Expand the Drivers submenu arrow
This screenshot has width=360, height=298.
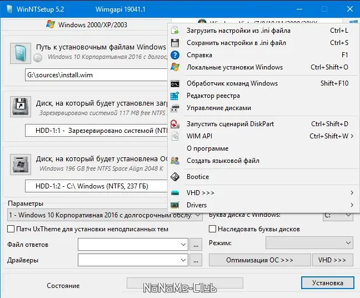tap(352, 205)
